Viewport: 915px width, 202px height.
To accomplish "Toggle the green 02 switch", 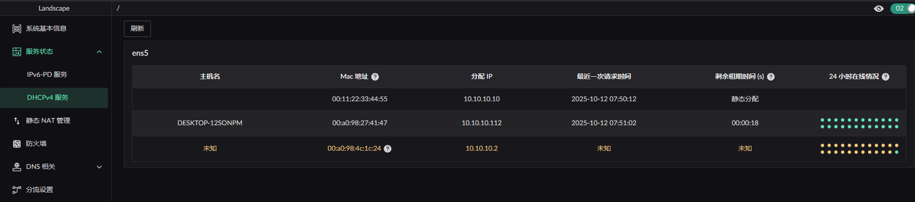I will point(903,9).
